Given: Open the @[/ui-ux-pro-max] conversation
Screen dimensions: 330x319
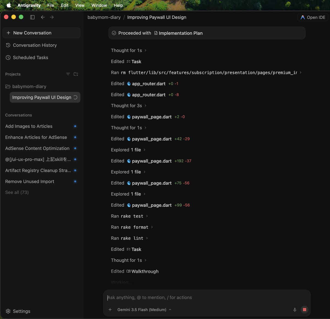Looking at the screenshot, I should 38,159.
